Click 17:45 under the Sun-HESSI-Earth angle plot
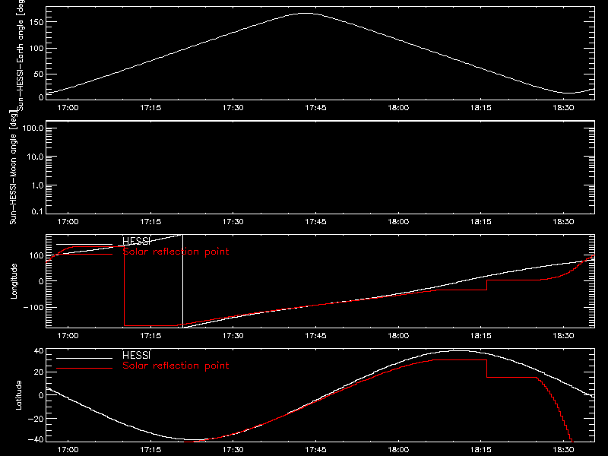 pos(315,108)
